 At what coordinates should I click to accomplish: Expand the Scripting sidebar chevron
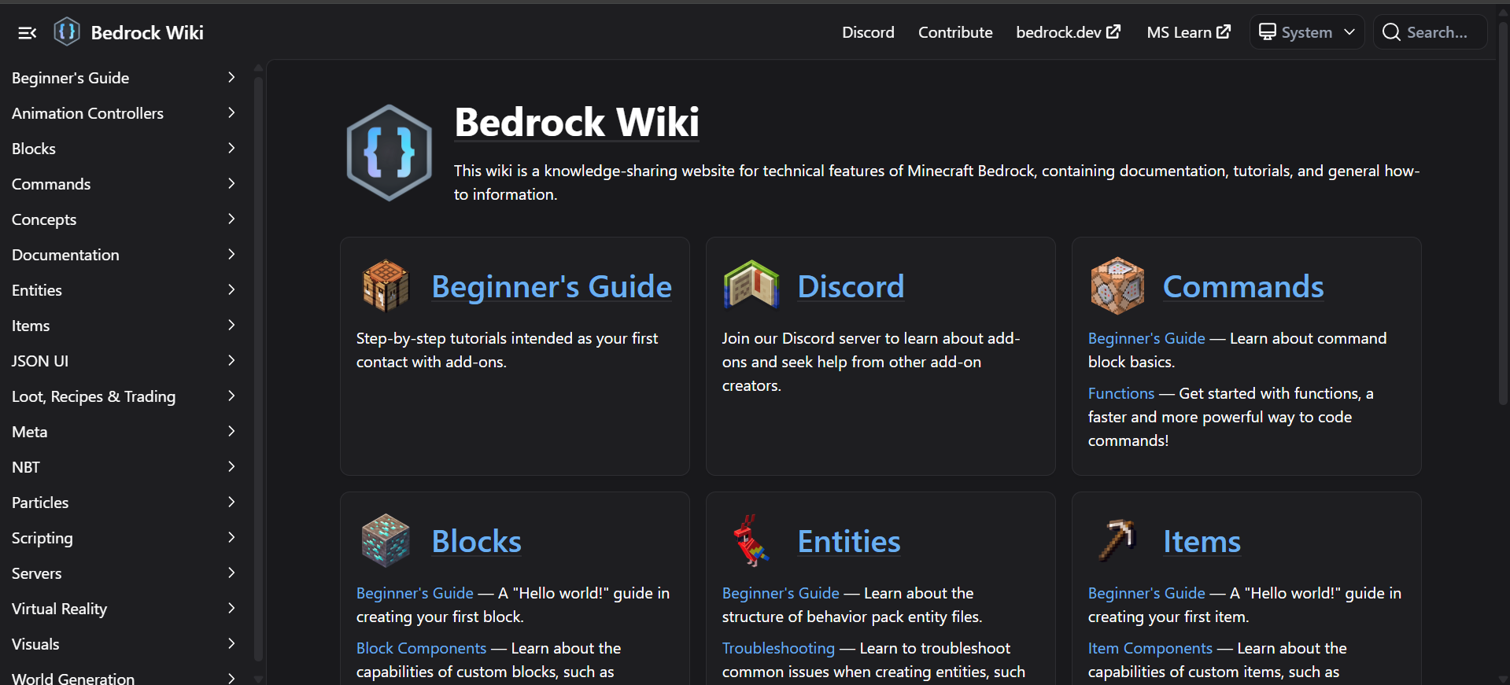[x=231, y=537]
